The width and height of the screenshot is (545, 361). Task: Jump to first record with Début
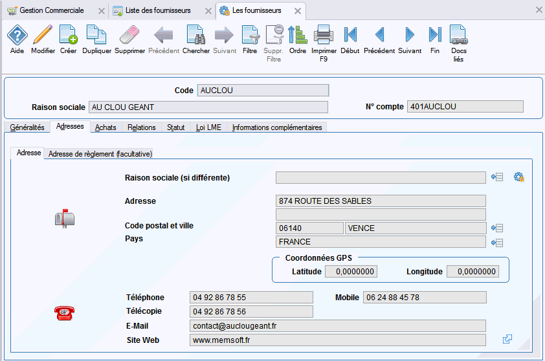[350, 36]
